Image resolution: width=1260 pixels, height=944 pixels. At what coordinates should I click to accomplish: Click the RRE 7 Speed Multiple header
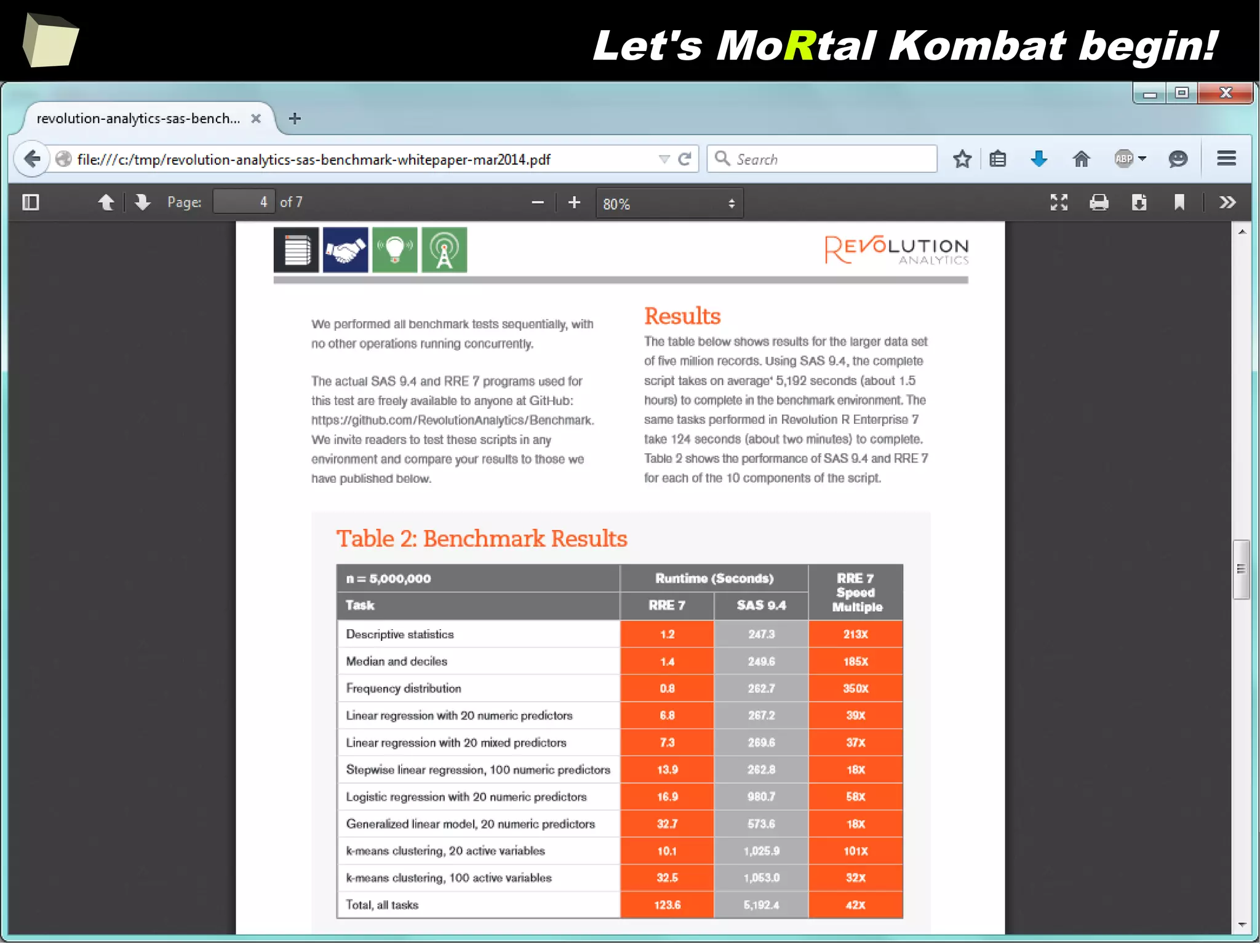pos(856,592)
